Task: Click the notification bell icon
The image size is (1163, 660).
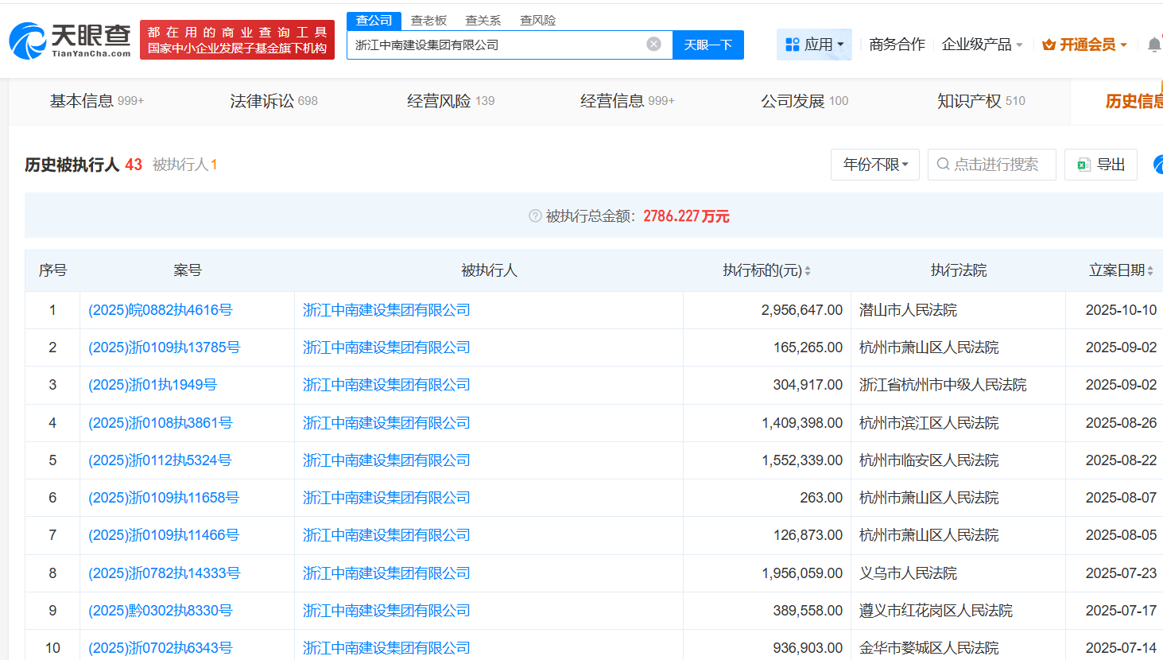Action: coord(1153,45)
